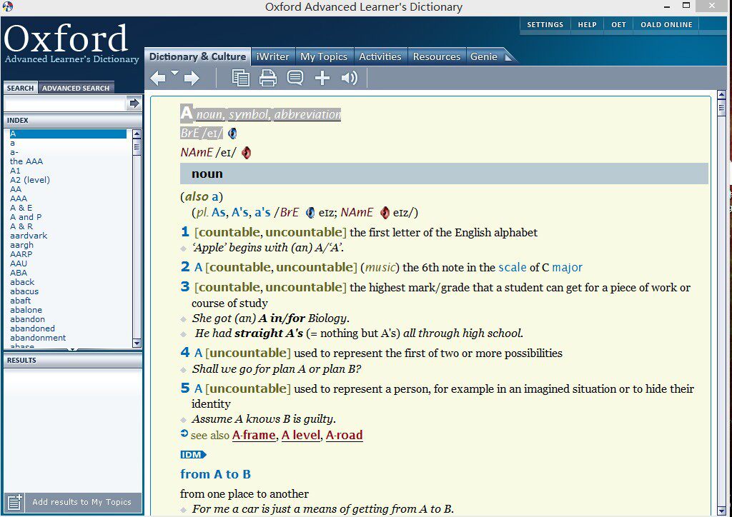The image size is (732, 517).
Task: Click the plus icon in the toolbar
Action: point(322,78)
